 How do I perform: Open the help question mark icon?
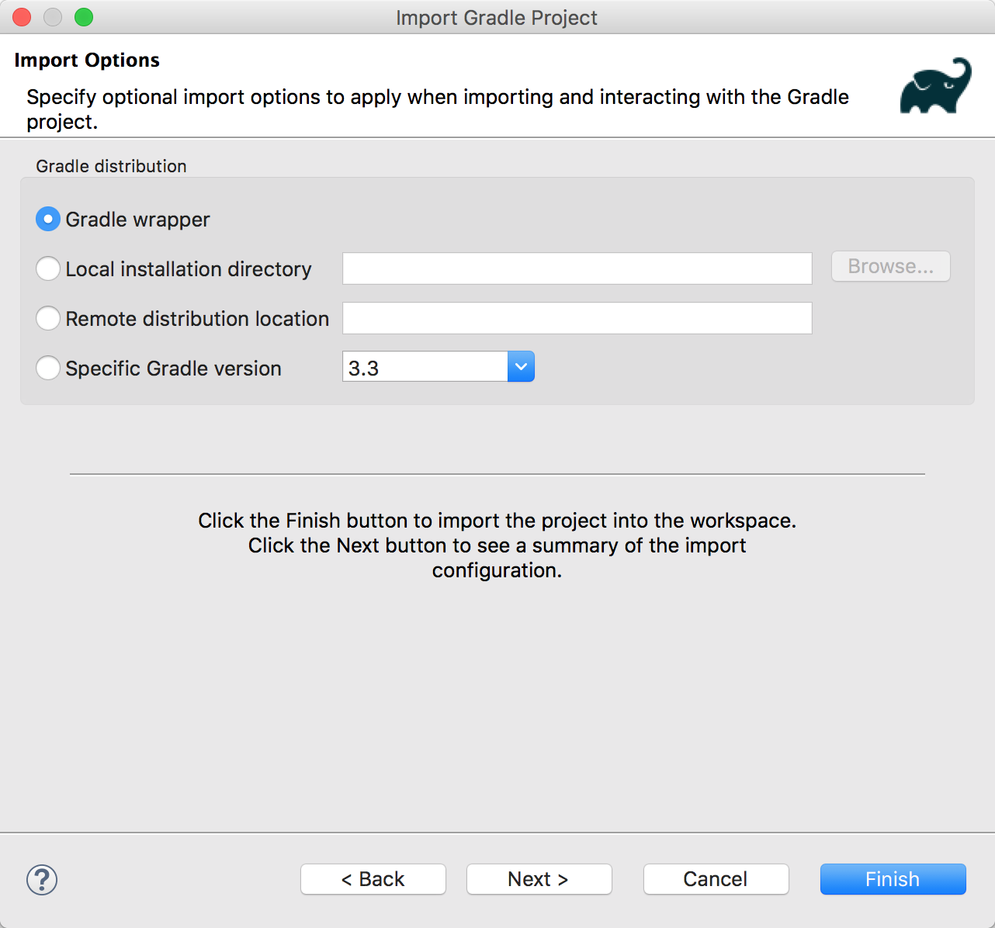42,880
